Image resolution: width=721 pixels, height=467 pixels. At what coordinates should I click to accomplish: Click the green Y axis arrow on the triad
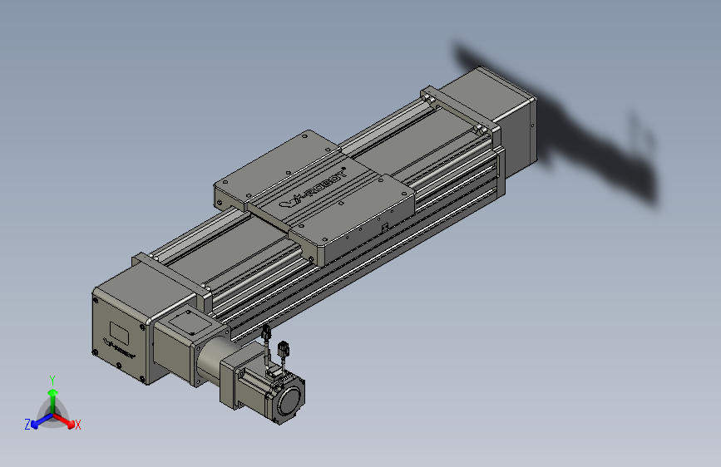[53, 401]
